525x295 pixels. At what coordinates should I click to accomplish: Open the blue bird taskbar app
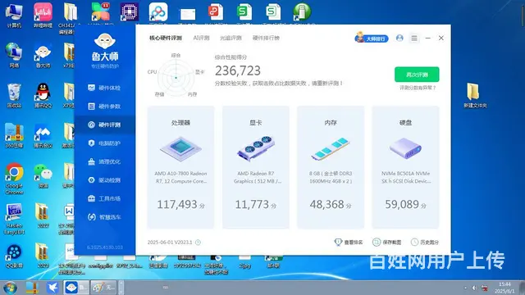coord(52,288)
